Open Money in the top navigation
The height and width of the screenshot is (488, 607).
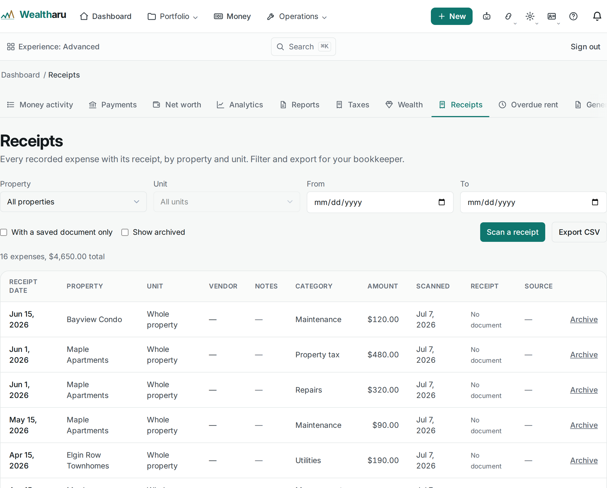[232, 16]
